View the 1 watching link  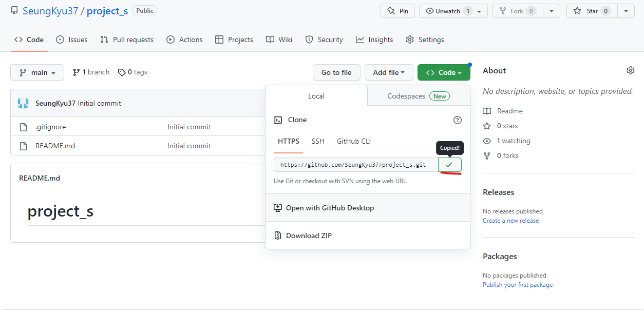point(506,141)
